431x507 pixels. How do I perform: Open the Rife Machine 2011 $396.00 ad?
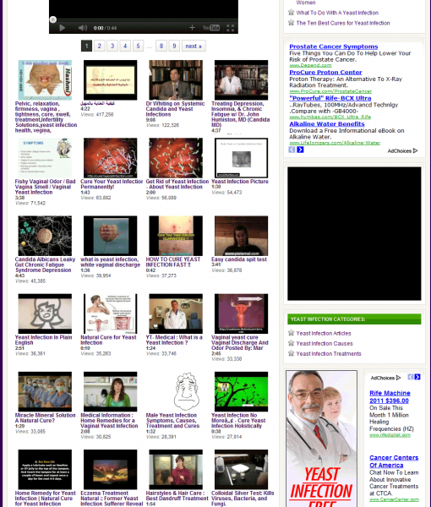(390, 397)
